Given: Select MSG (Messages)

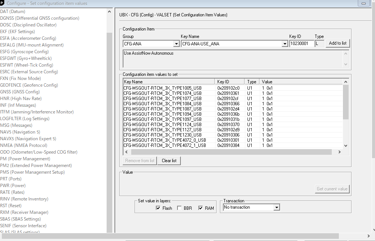Looking at the screenshot, I should (x=16, y=125).
